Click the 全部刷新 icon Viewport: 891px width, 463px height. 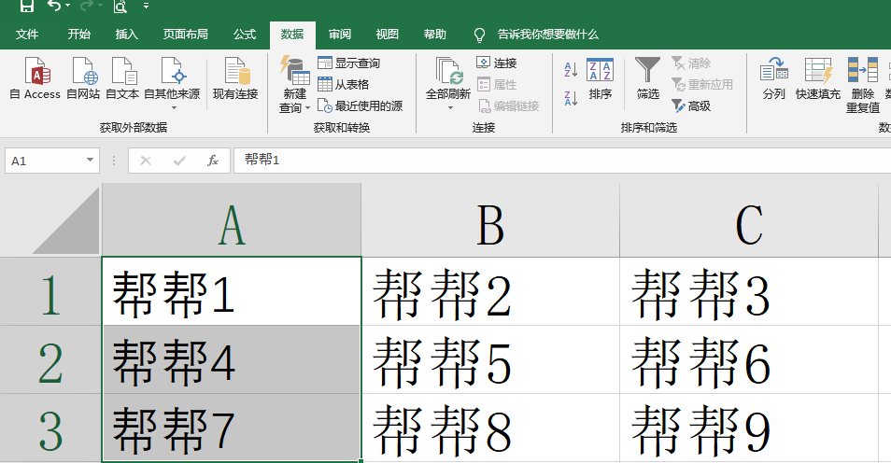pyautogui.click(x=448, y=72)
